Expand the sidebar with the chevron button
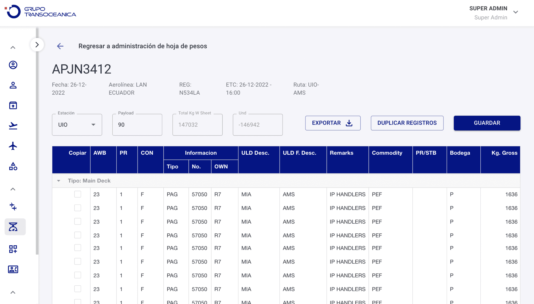This screenshot has width=534, height=304. point(37,45)
